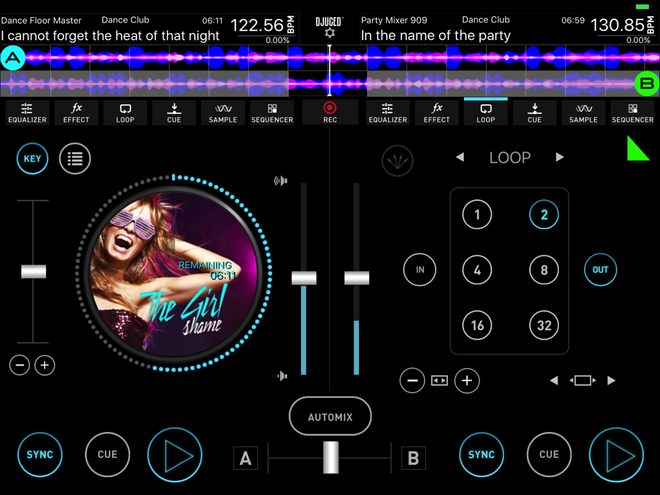Set loop length to 8 beats
The image size is (660, 495).
coord(544,270)
